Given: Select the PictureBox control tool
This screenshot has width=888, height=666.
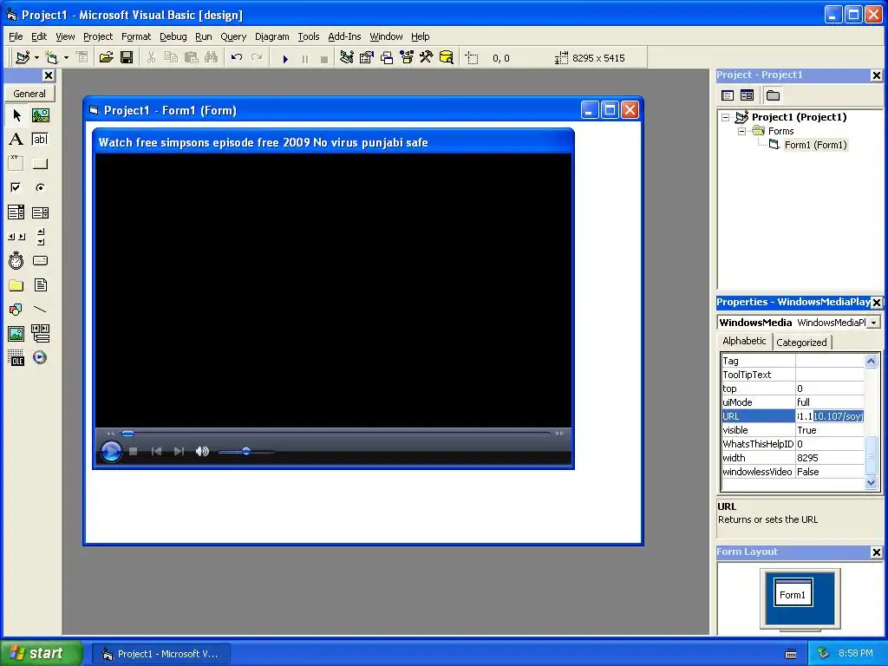Looking at the screenshot, I should 40,115.
